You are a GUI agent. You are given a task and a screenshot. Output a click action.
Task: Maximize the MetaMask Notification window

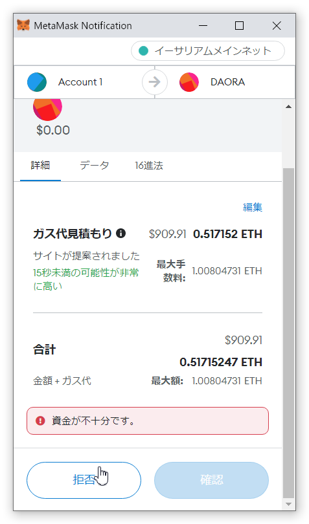tap(239, 25)
